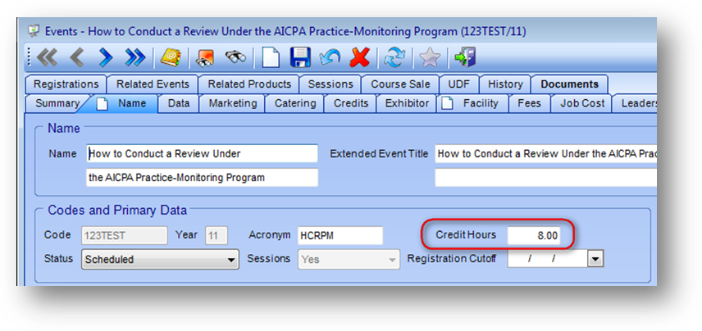Jump to the last record
The width and height of the screenshot is (702, 331).
pos(135,58)
